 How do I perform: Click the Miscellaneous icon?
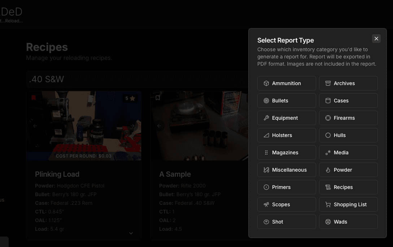pos(266,170)
